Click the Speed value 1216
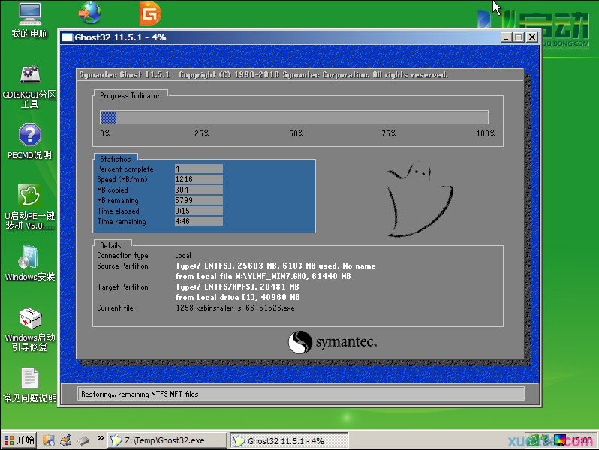This screenshot has height=450, width=599. [199, 179]
